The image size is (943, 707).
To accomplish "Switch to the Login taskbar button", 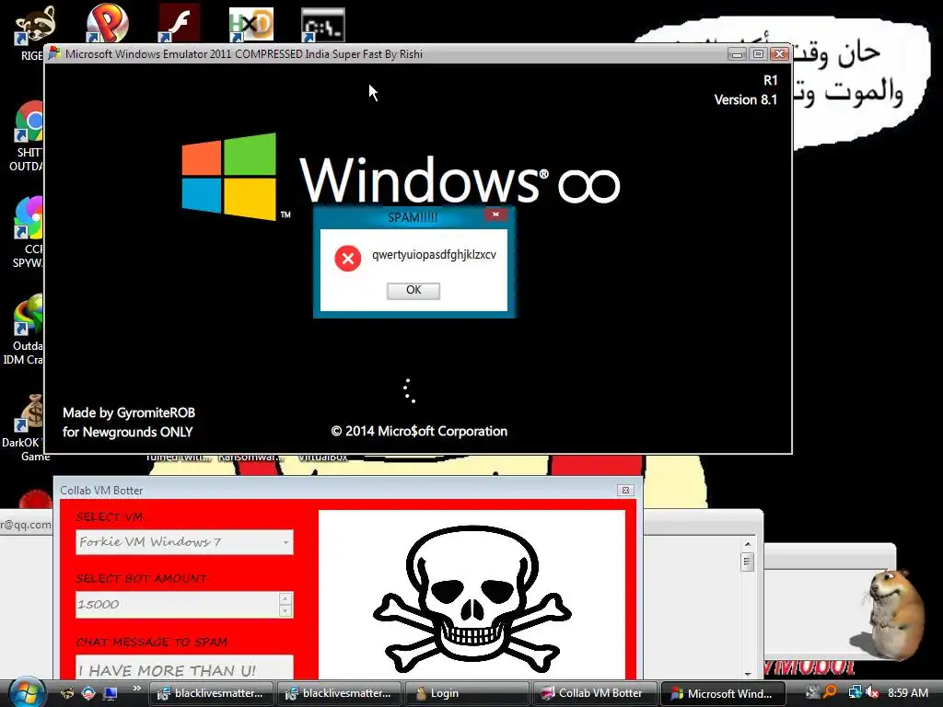I will [467, 693].
